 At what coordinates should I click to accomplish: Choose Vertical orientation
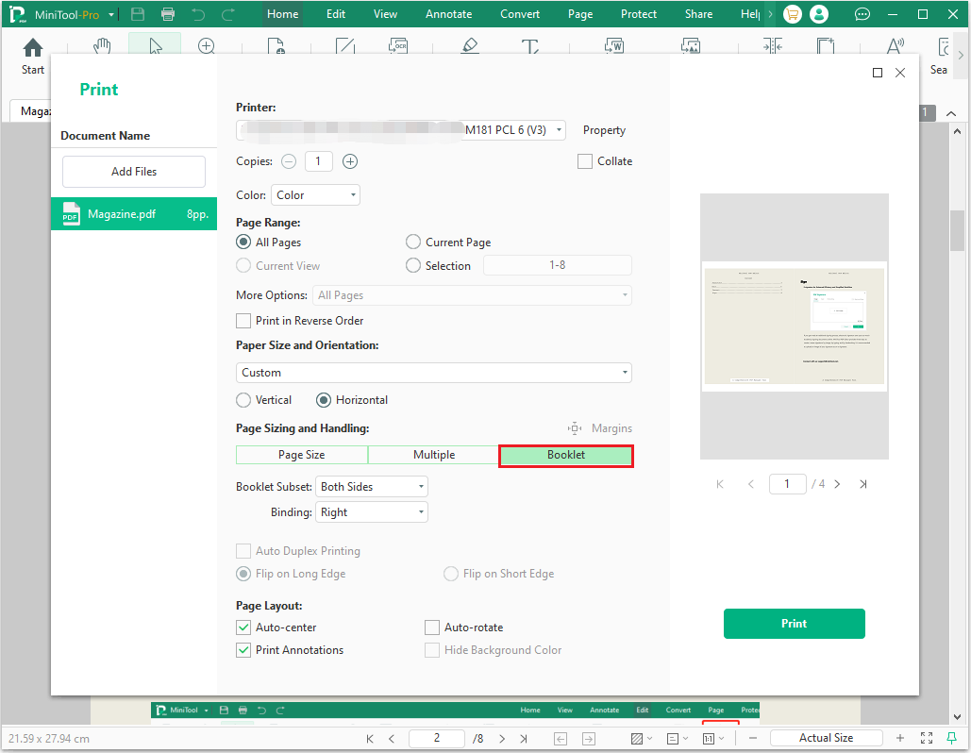click(x=243, y=400)
